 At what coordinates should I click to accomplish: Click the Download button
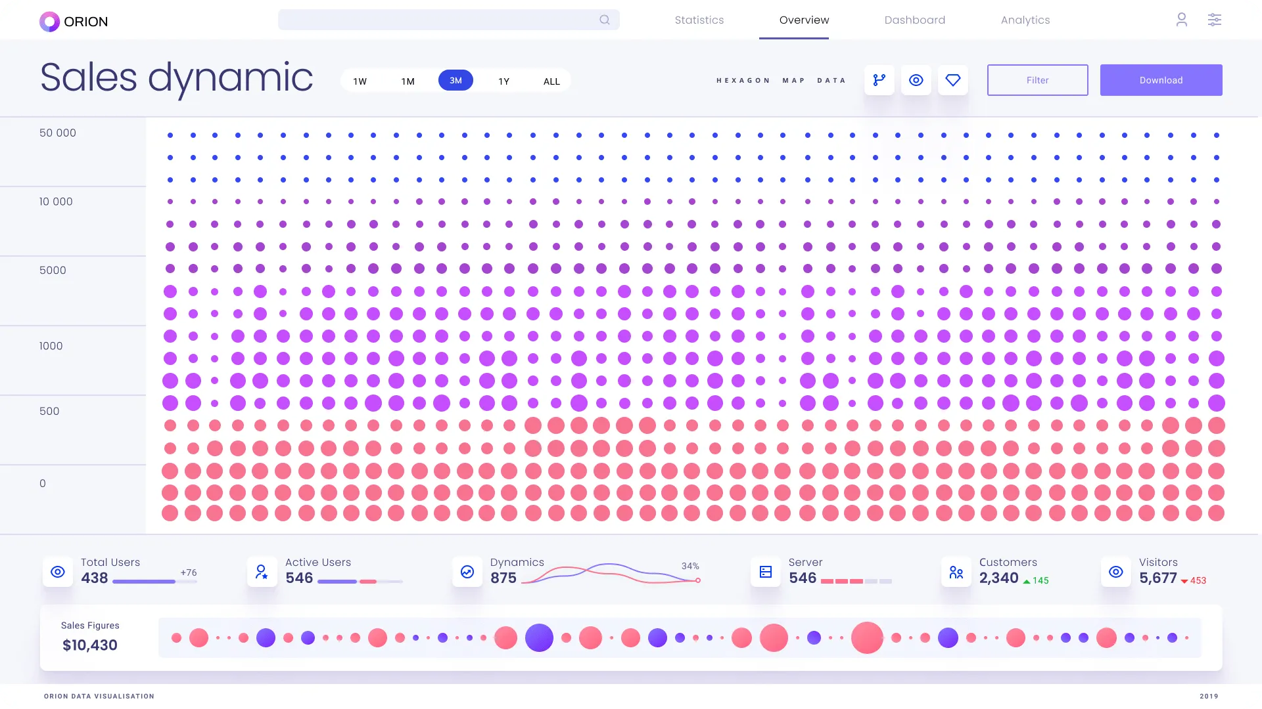tap(1161, 79)
